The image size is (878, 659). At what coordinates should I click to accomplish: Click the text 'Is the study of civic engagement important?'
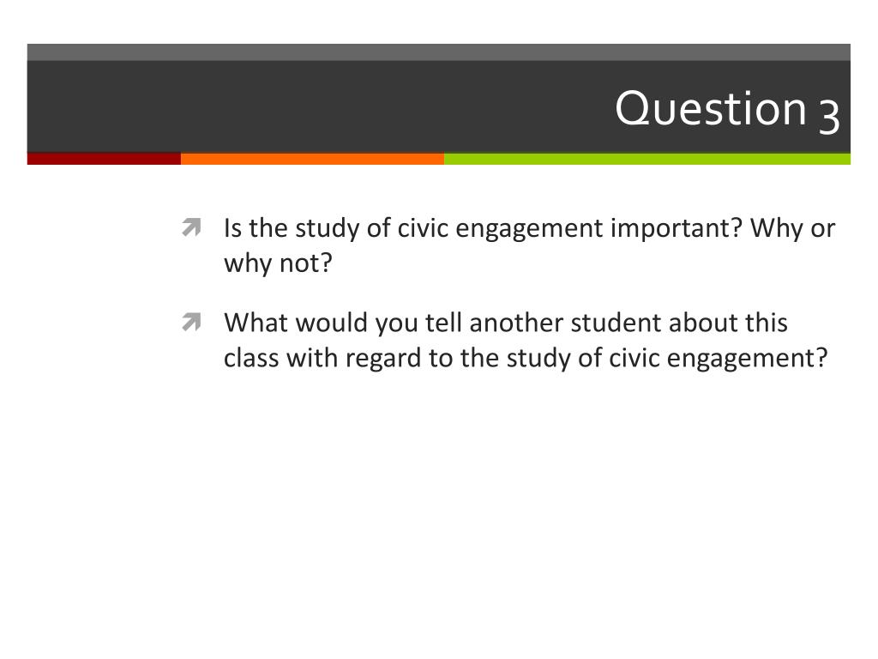click(483, 228)
